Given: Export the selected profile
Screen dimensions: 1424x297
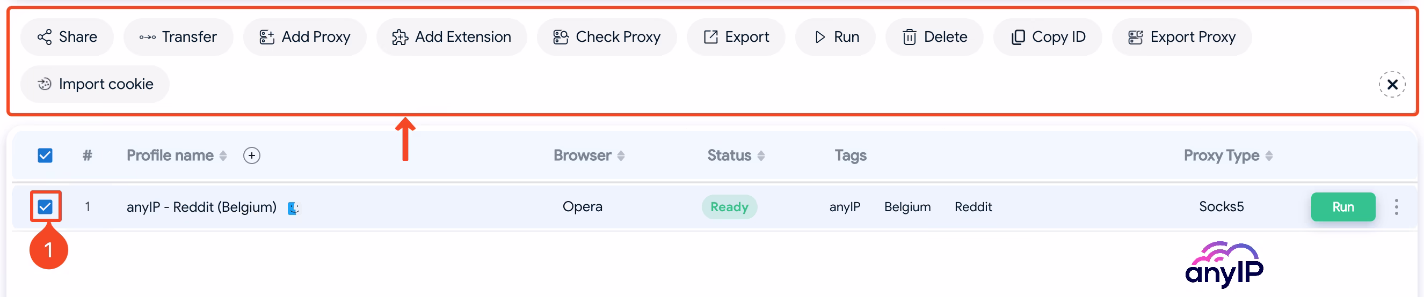Looking at the screenshot, I should click(735, 37).
